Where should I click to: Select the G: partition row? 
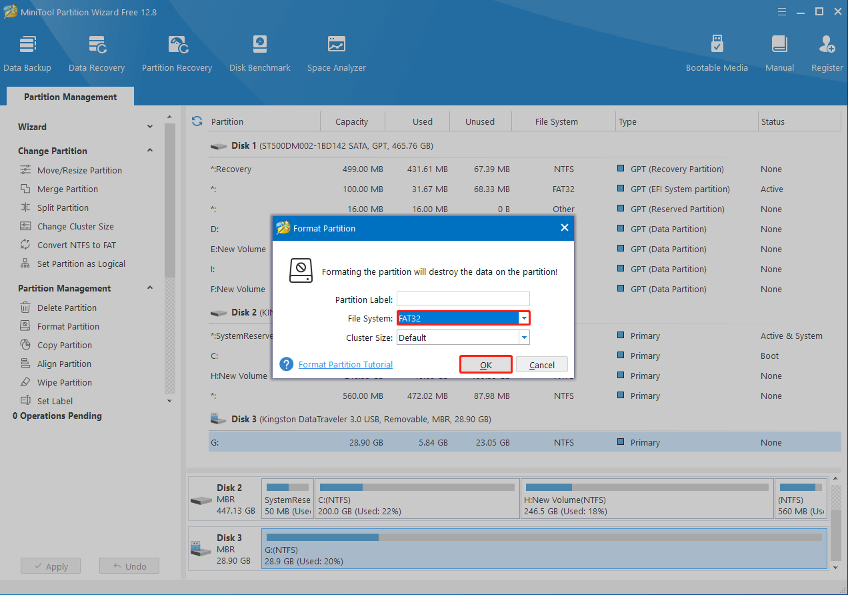(x=525, y=442)
